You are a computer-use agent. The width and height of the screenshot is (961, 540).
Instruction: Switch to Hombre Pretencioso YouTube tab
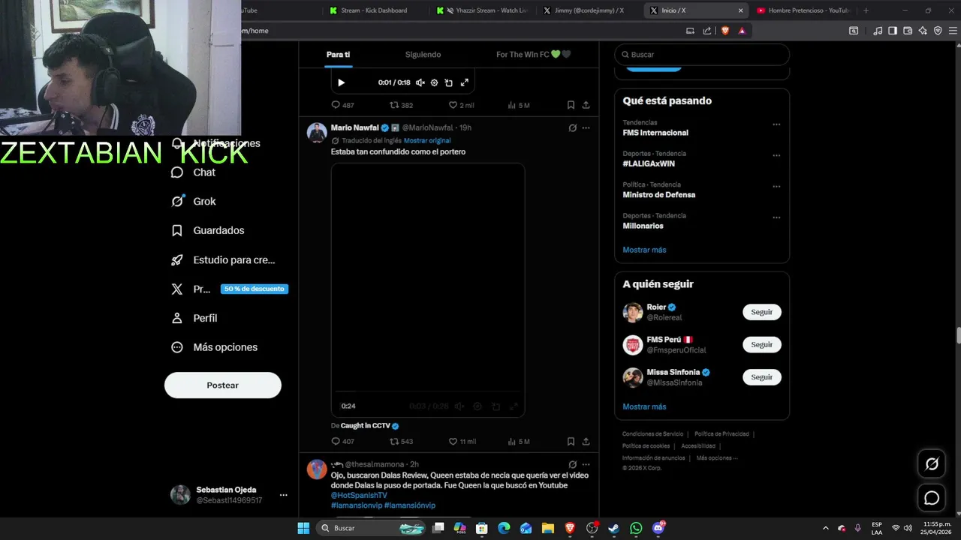click(x=802, y=10)
